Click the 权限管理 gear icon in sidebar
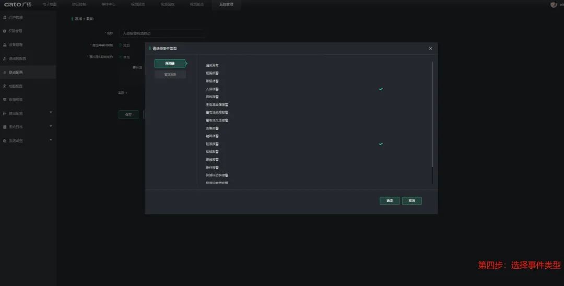This screenshot has height=286, width=564. click(x=5, y=31)
